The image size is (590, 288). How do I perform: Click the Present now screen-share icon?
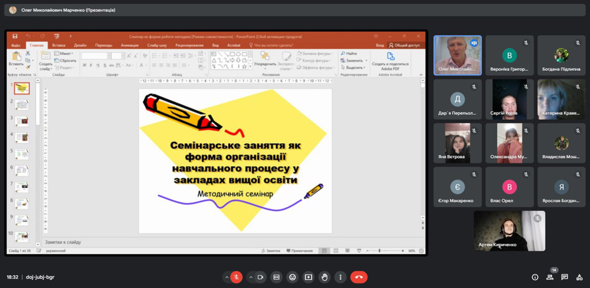(x=308, y=277)
